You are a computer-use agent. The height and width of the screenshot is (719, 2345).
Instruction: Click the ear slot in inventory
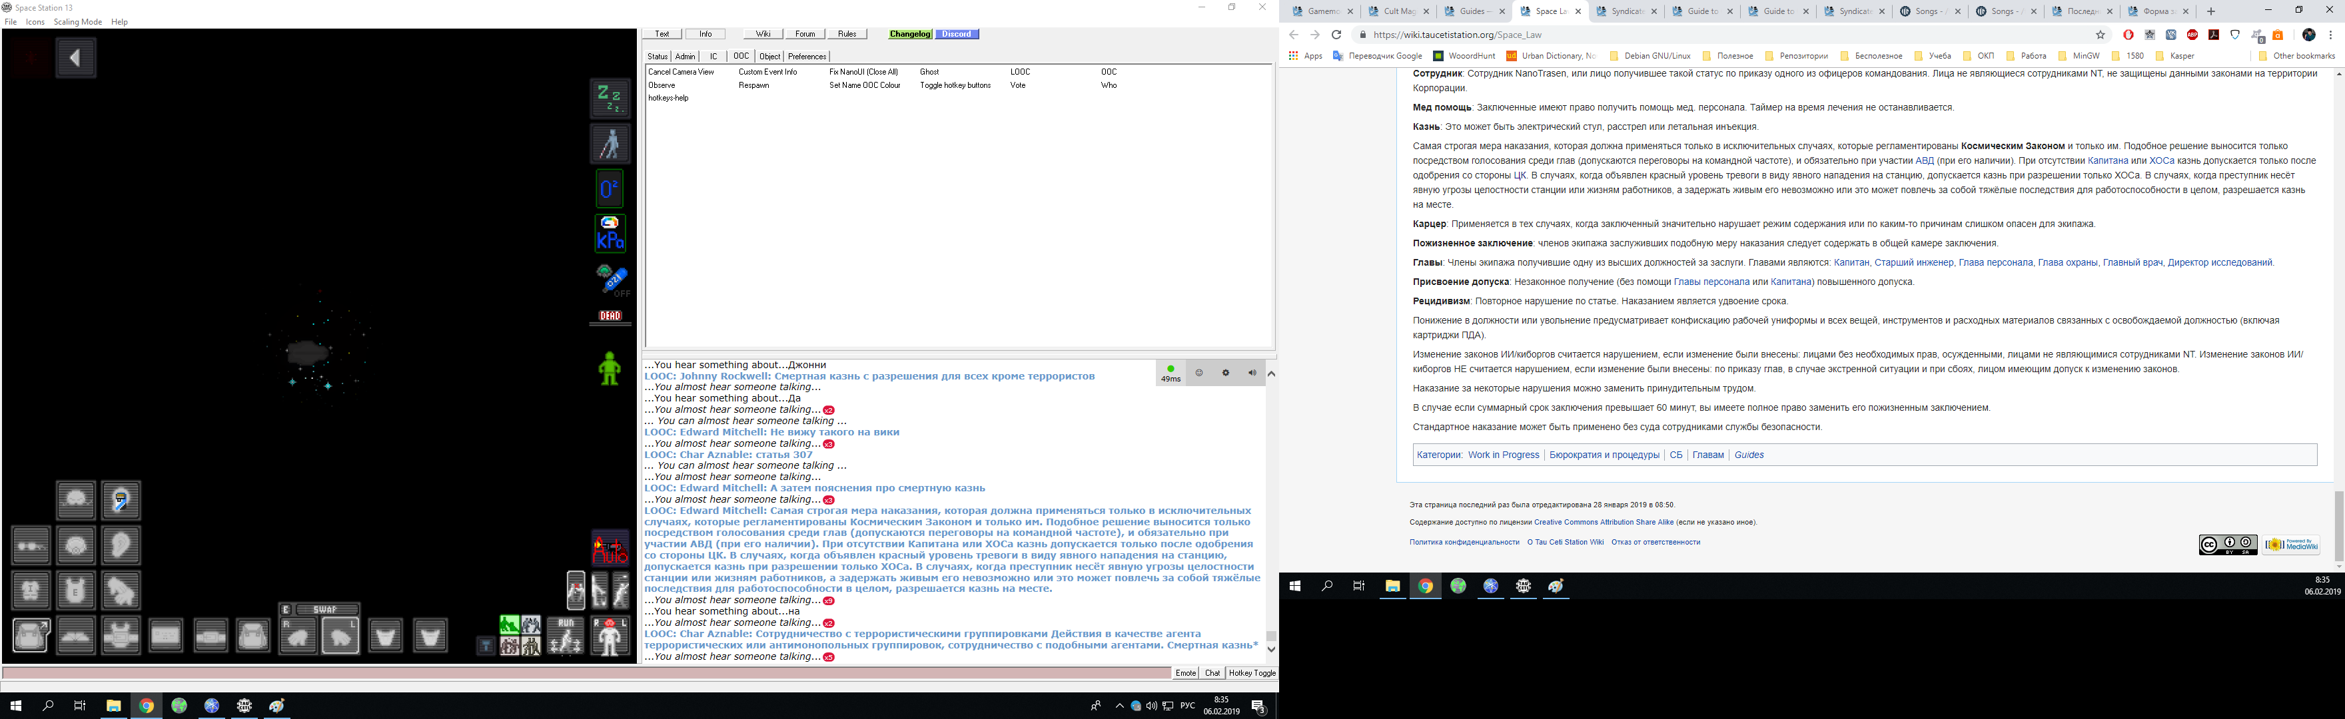(121, 545)
